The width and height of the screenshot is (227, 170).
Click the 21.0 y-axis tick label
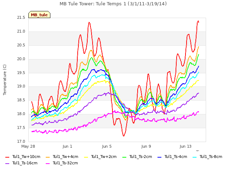click(x=21, y=32)
